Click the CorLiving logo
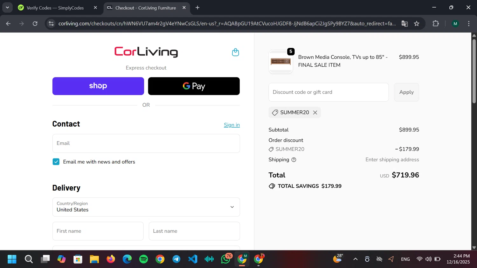The height and width of the screenshot is (268, 477). tap(146, 52)
